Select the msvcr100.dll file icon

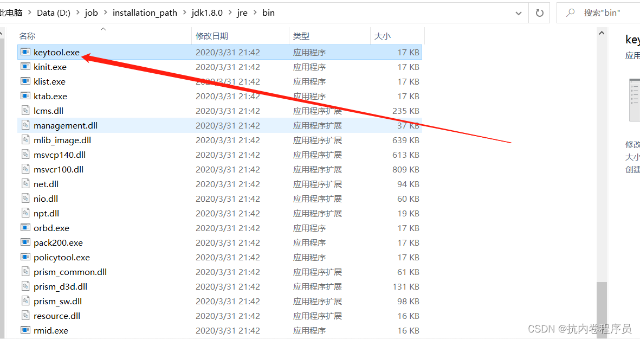click(x=25, y=169)
